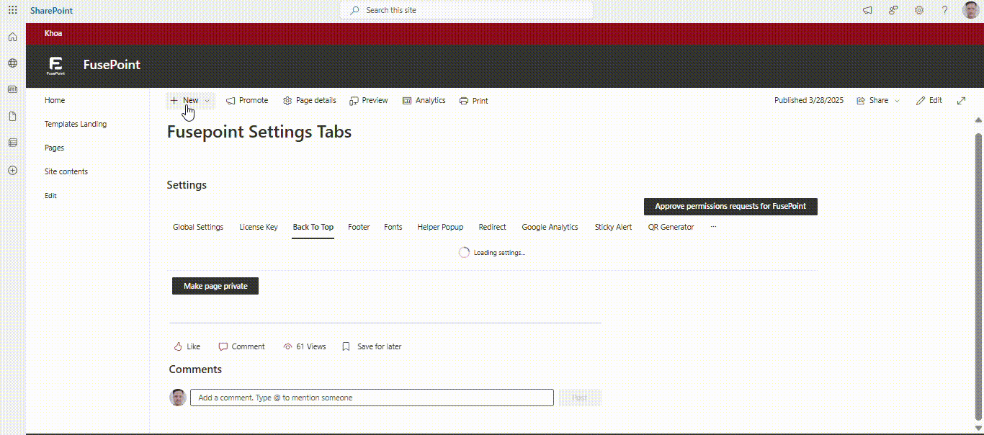This screenshot has width=984, height=435.
Task: Open Page details in the toolbar
Action: click(310, 101)
